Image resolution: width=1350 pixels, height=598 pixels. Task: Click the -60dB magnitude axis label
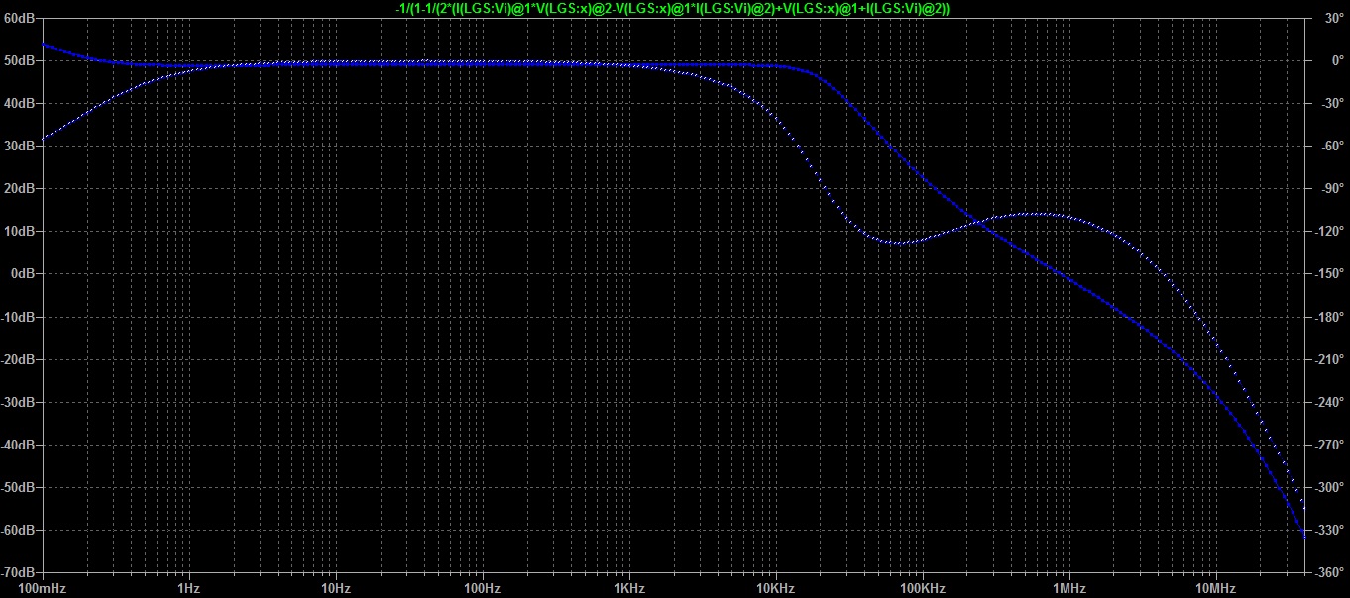[19, 530]
